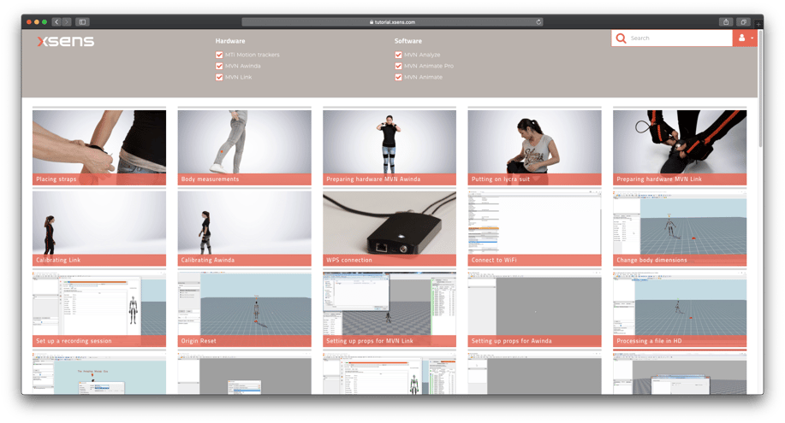
Task: Open the Placing straps tutorial
Action: pyautogui.click(x=99, y=147)
